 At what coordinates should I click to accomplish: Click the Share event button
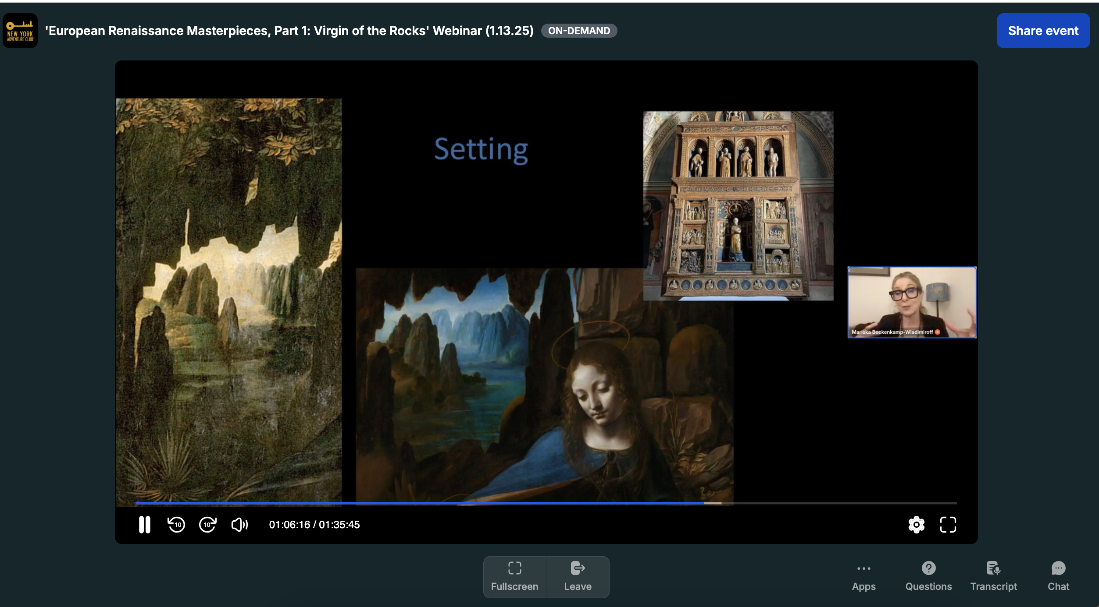(1043, 31)
